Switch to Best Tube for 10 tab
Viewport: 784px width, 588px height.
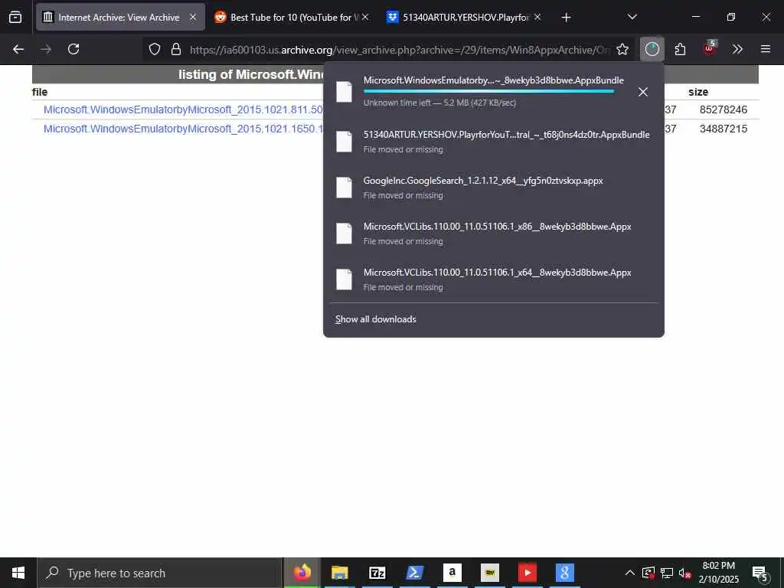292,18
